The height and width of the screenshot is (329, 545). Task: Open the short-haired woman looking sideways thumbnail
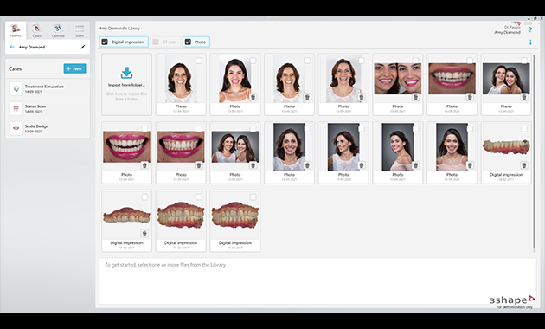pyautogui.click(x=343, y=147)
